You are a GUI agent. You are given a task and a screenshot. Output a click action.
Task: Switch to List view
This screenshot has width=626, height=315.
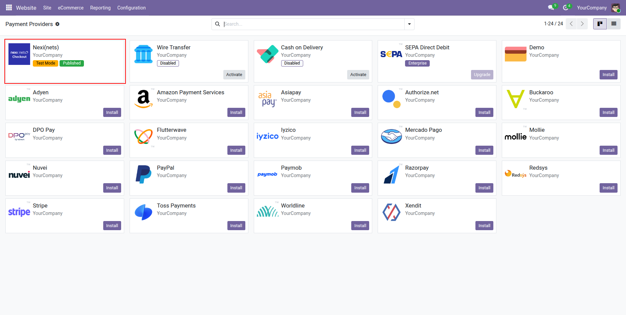(x=613, y=24)
